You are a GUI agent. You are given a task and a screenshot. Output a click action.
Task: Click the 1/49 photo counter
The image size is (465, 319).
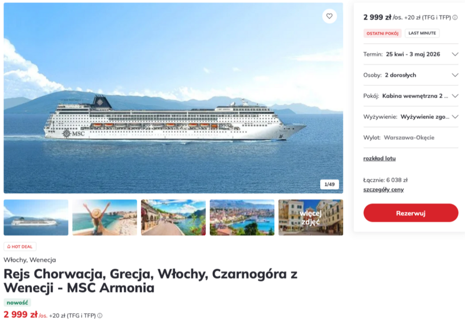[329, 184]
